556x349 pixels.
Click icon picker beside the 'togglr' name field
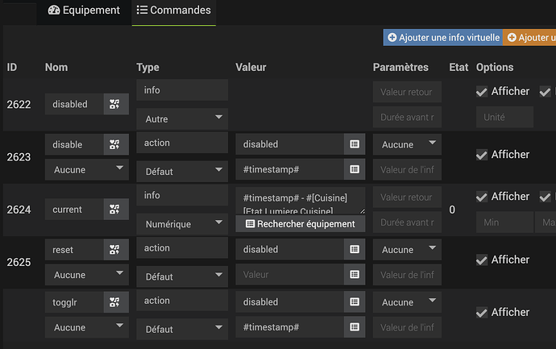(x=116, y=302)
